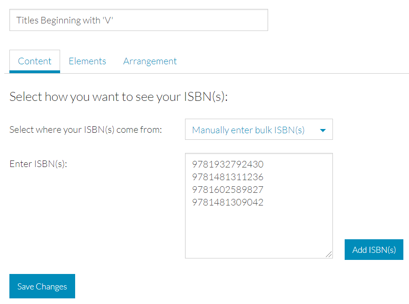The width and height of the screenshot is (409, 304).
Task: Click the word 'Titles' in the name field
Action: 27,20
